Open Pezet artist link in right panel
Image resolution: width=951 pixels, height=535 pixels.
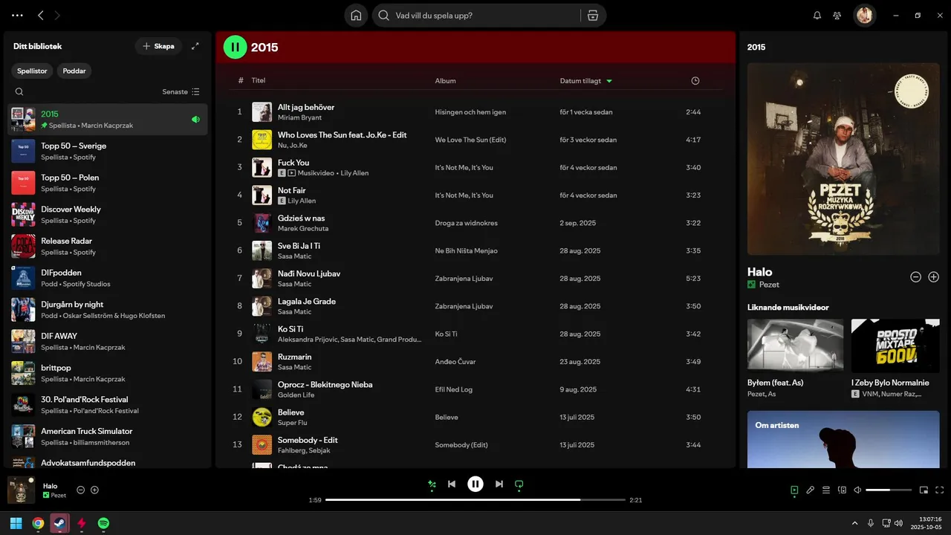point(769,285)
